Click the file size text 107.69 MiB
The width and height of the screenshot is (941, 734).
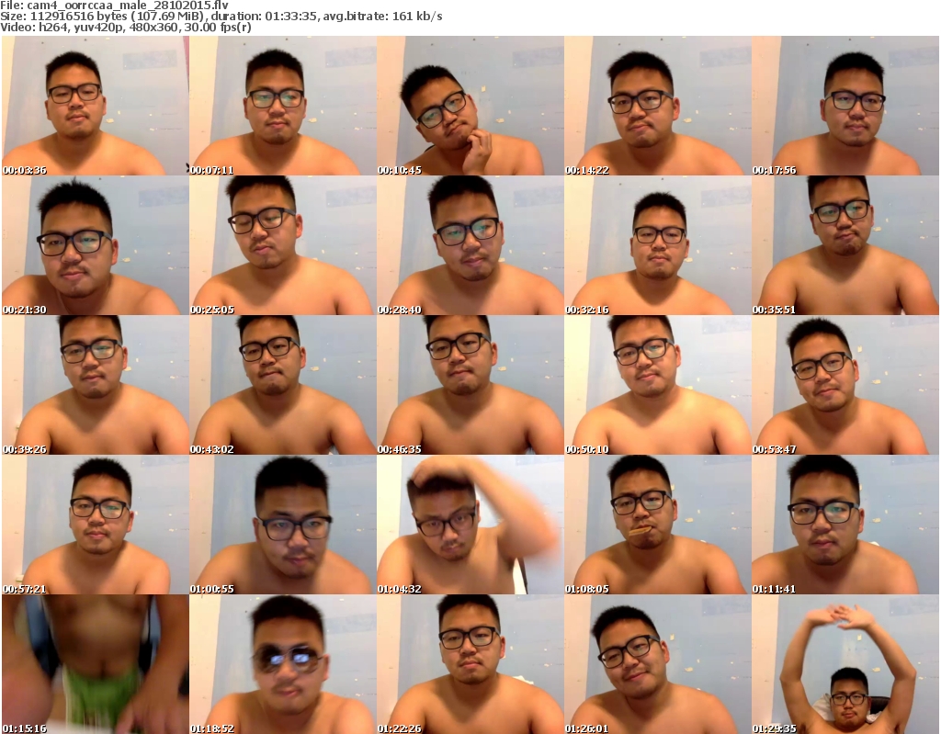pos(167,17)
